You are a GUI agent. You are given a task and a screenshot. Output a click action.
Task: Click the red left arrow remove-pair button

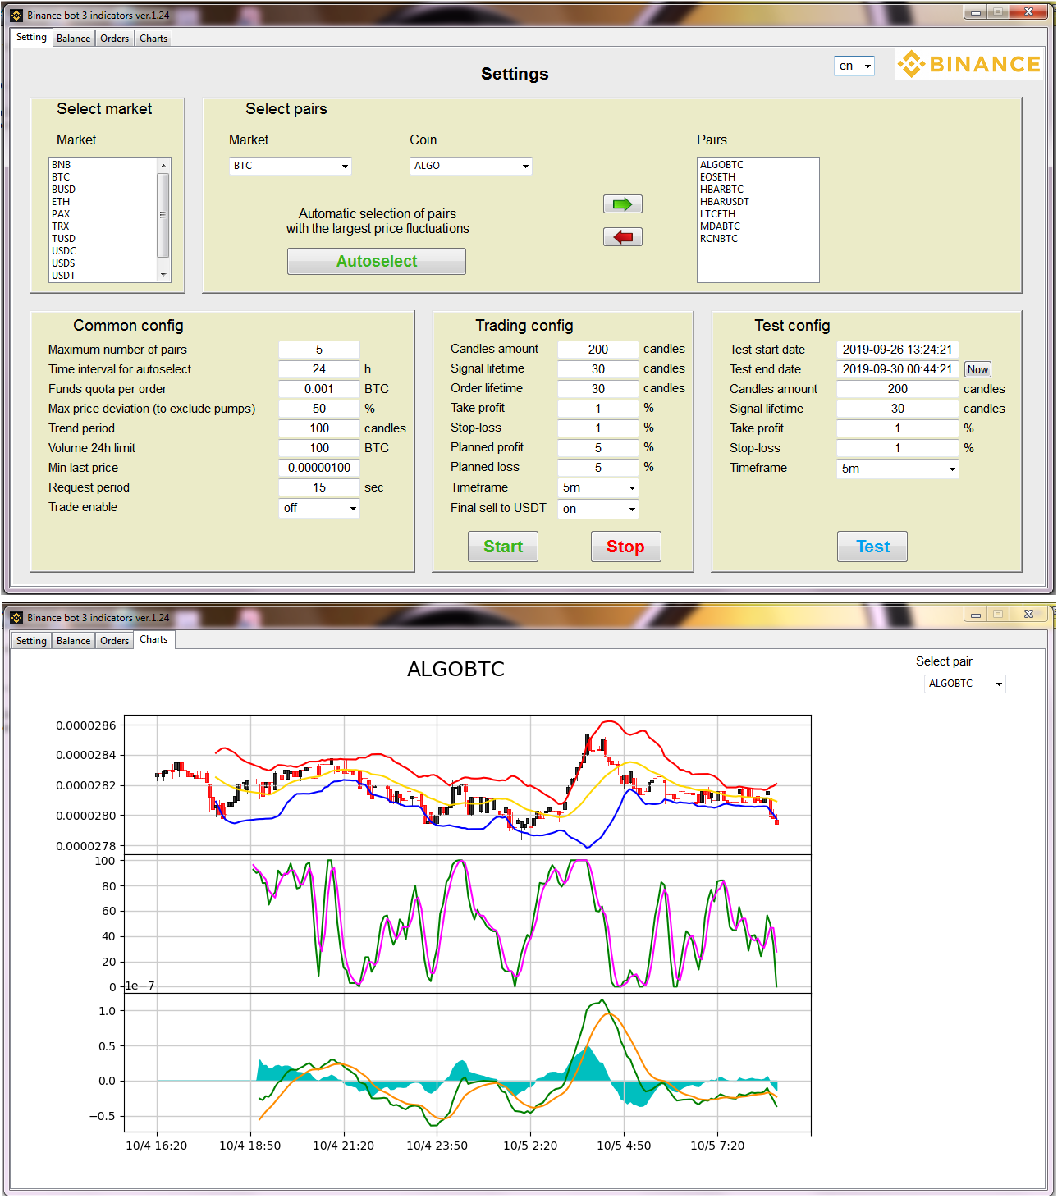pyautogui.click(x=622, y=237)
